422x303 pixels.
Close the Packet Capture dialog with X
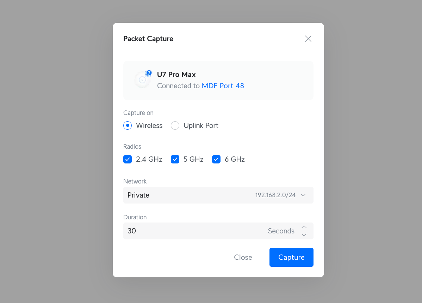308,39
